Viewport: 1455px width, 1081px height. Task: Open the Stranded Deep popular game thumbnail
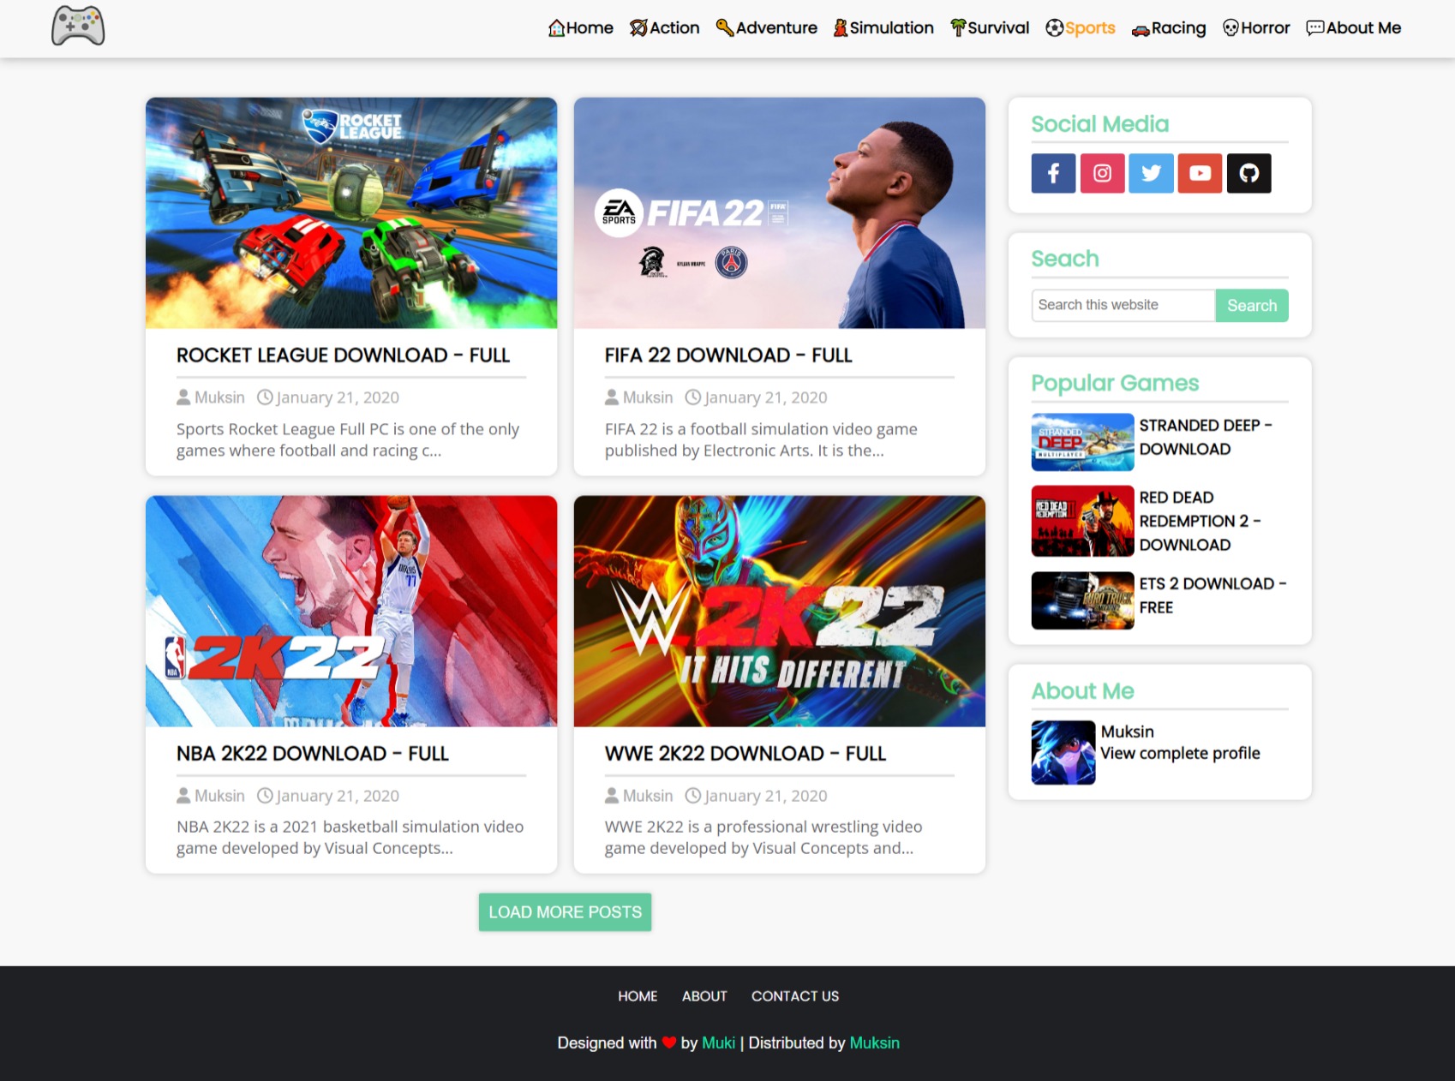(1081, 443)
